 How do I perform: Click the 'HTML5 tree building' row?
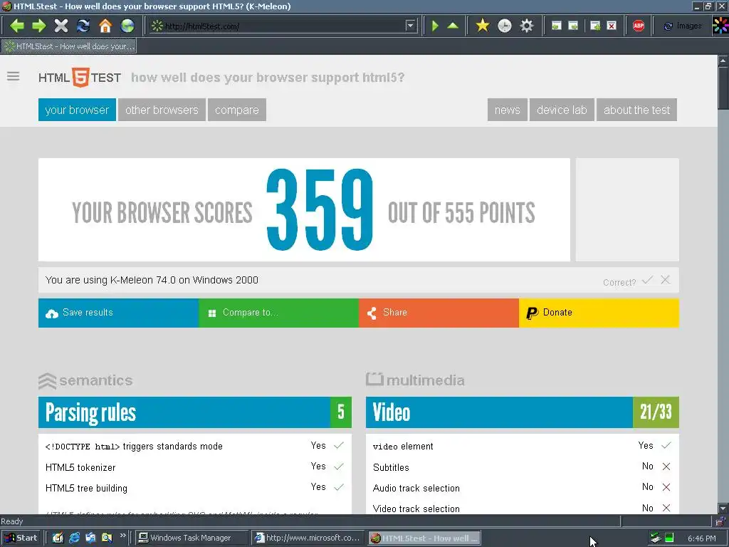195,488
